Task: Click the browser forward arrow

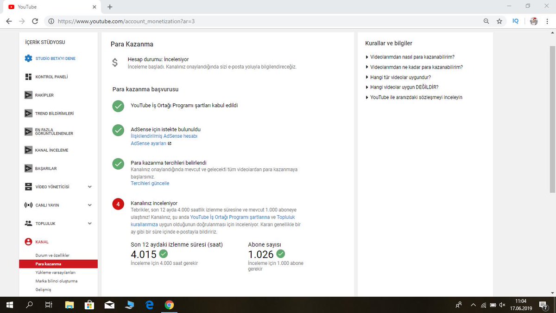Action: (22, 21)
